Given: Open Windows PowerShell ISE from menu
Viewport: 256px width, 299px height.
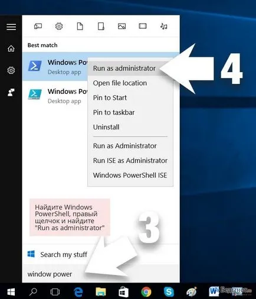Looking at the screenshot, I should tap(130, 175).
